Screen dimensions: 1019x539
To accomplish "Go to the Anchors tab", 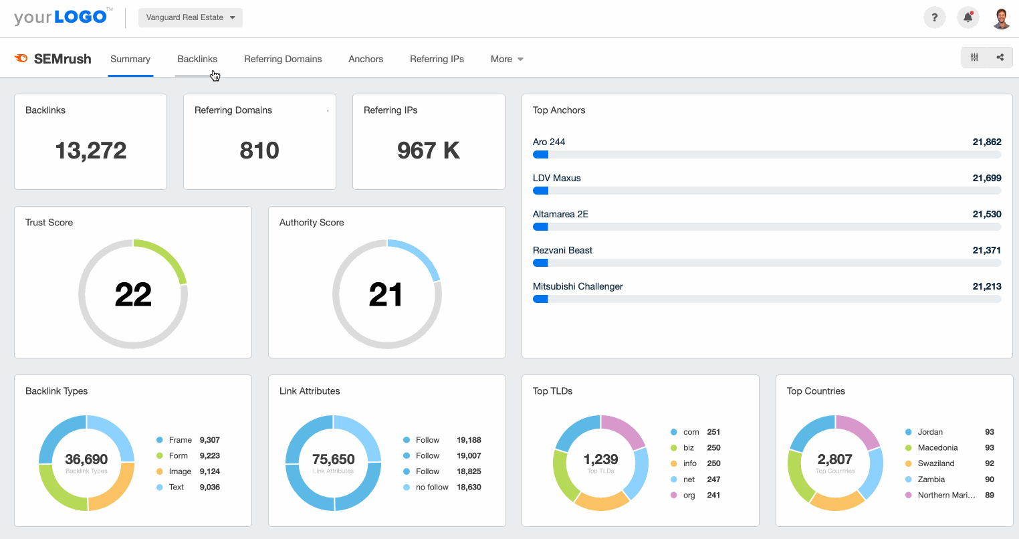I will [366, 59].
